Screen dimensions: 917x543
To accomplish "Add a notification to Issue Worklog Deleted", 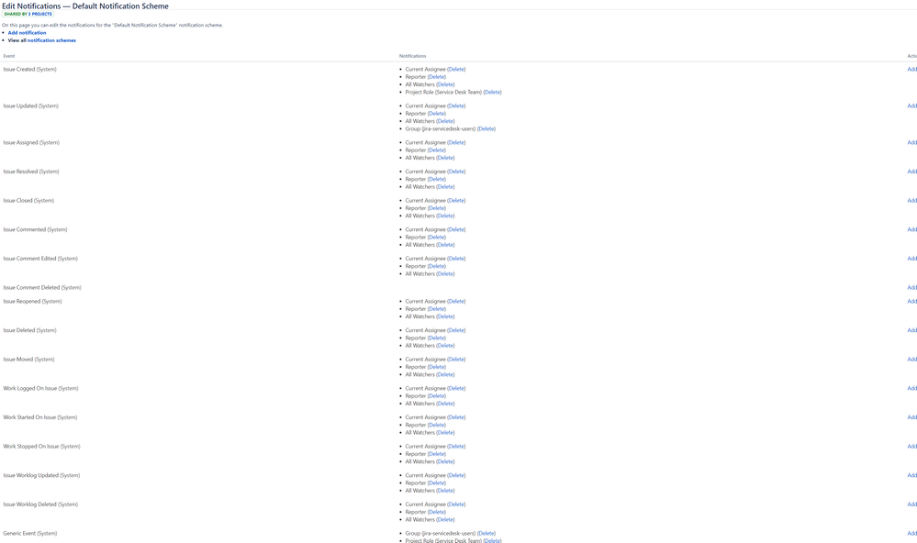I will (x=911, y=504).
